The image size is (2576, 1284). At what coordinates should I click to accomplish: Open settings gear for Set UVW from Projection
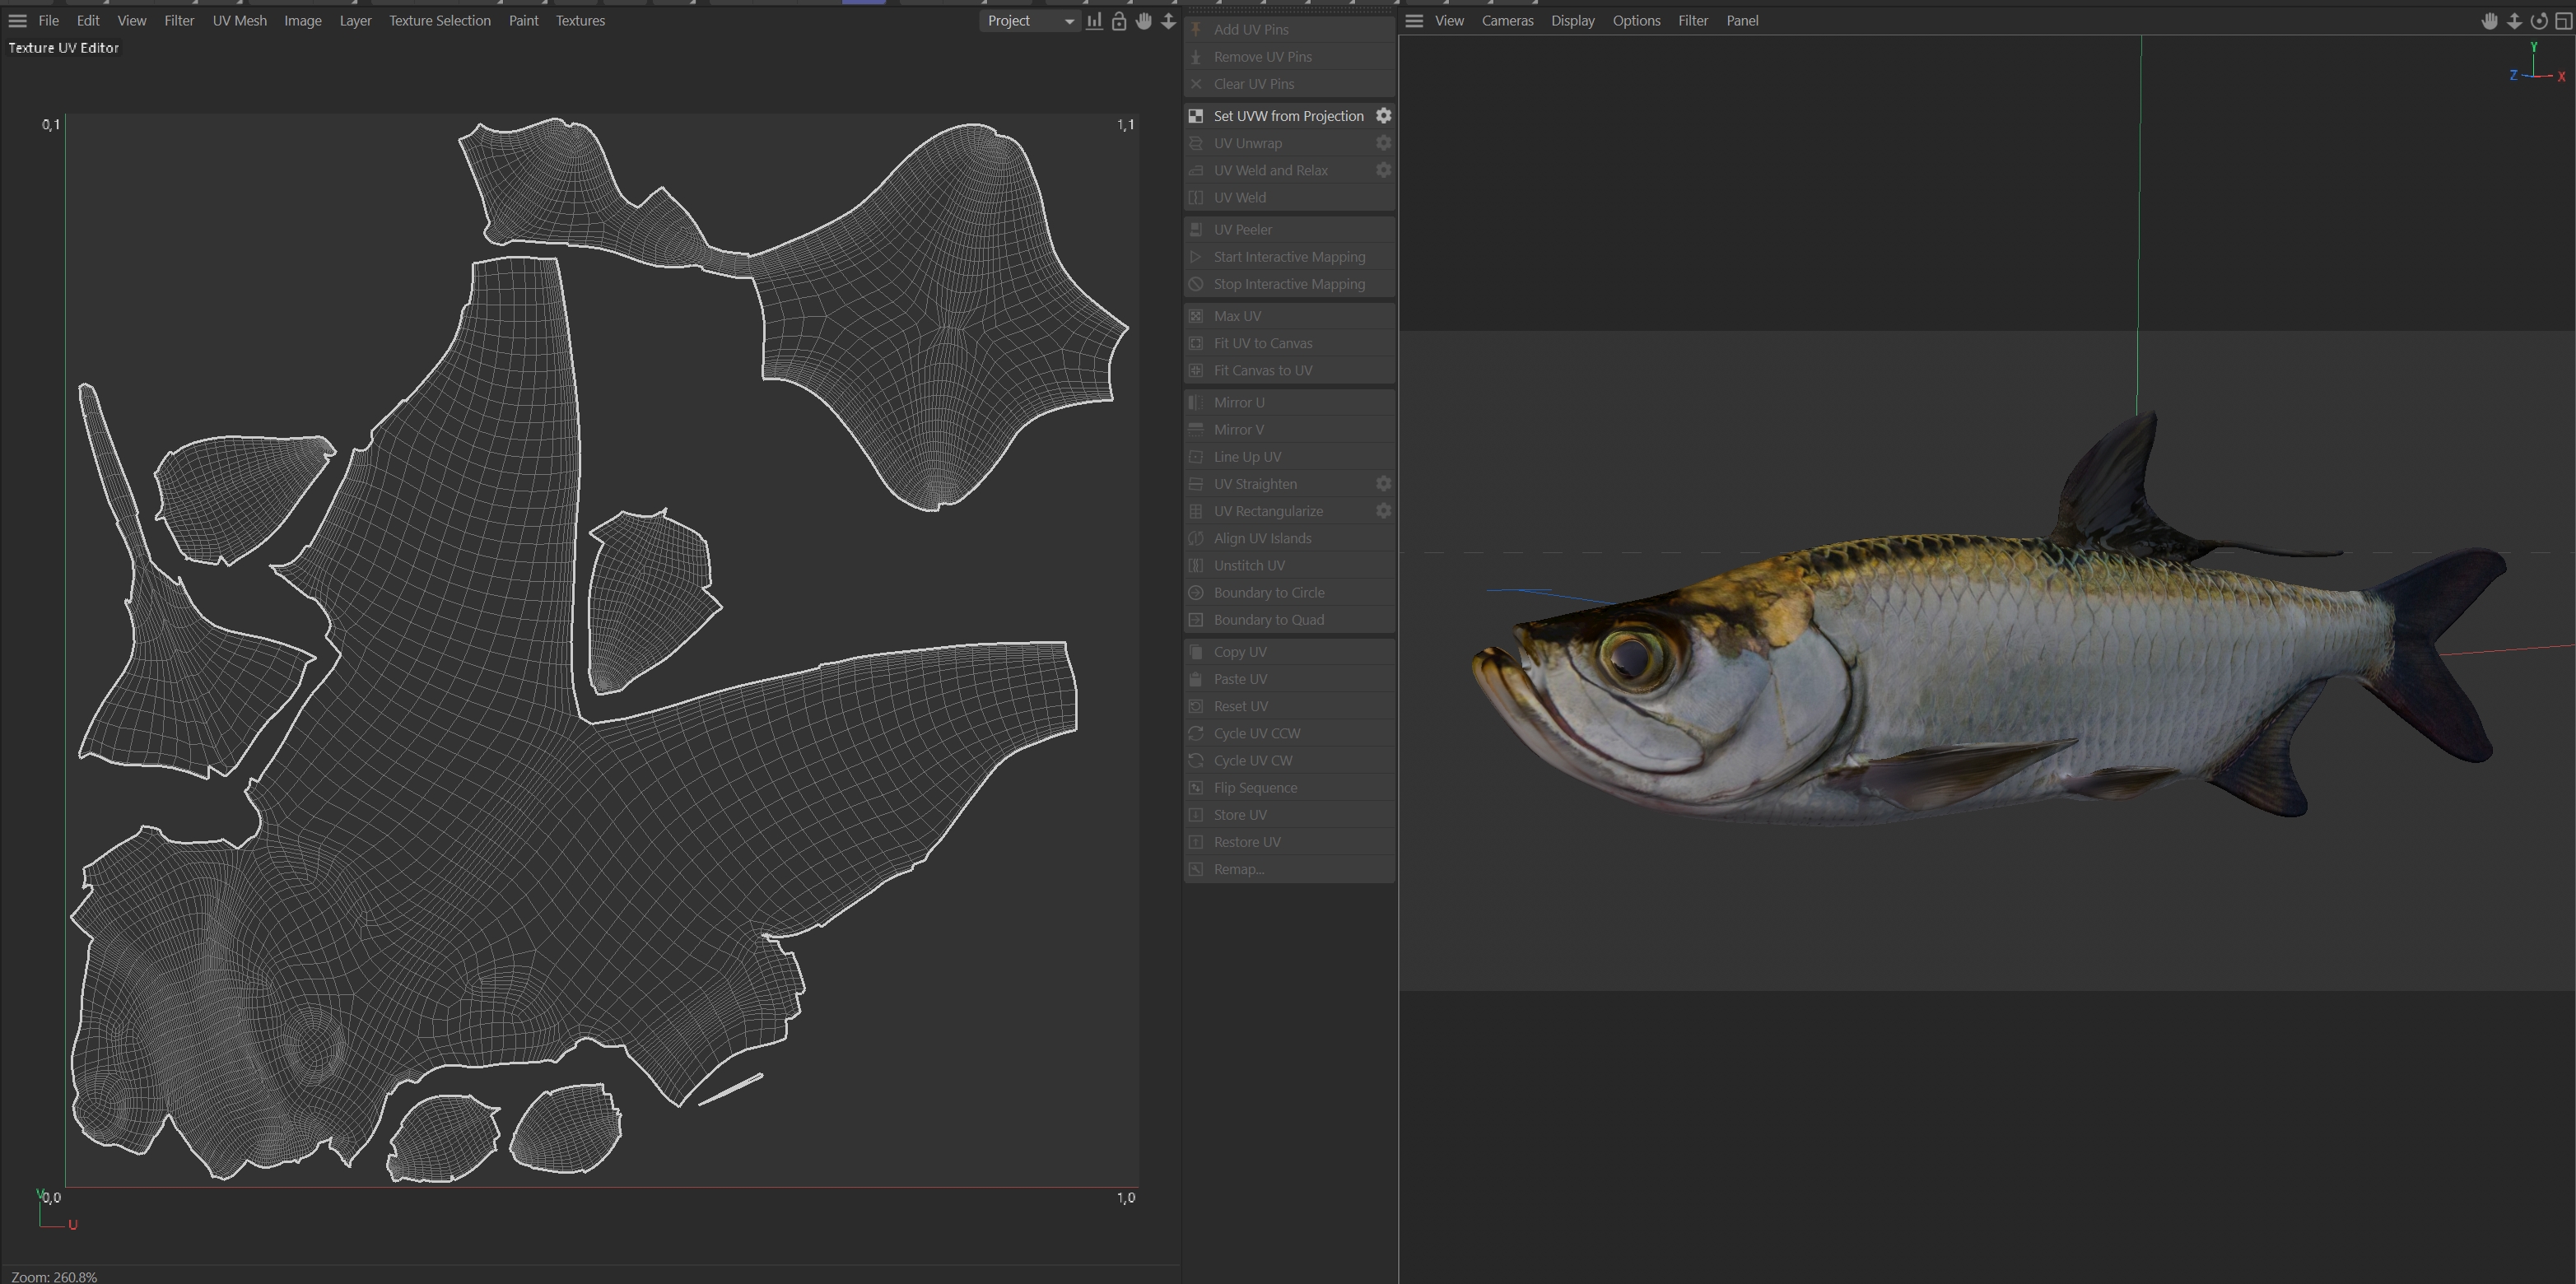[1383, 116]
